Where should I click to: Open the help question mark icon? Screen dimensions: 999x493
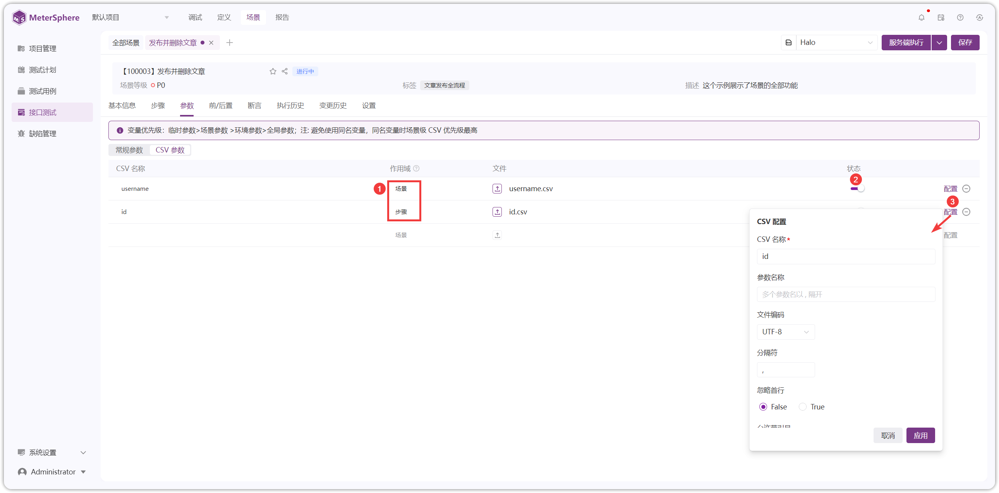960,17
